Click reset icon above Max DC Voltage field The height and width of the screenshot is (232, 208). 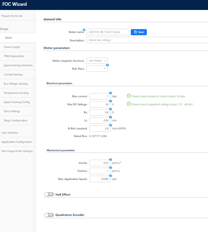(x=110, y=101)
